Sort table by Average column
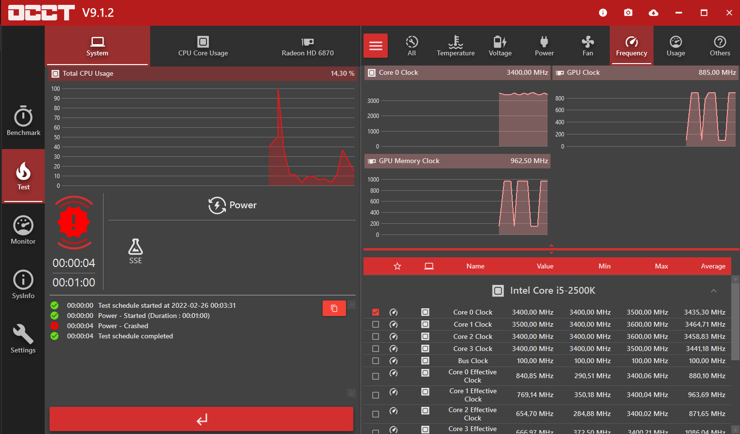The height and width of the screenshot is (434, 740). pos(713,266)
